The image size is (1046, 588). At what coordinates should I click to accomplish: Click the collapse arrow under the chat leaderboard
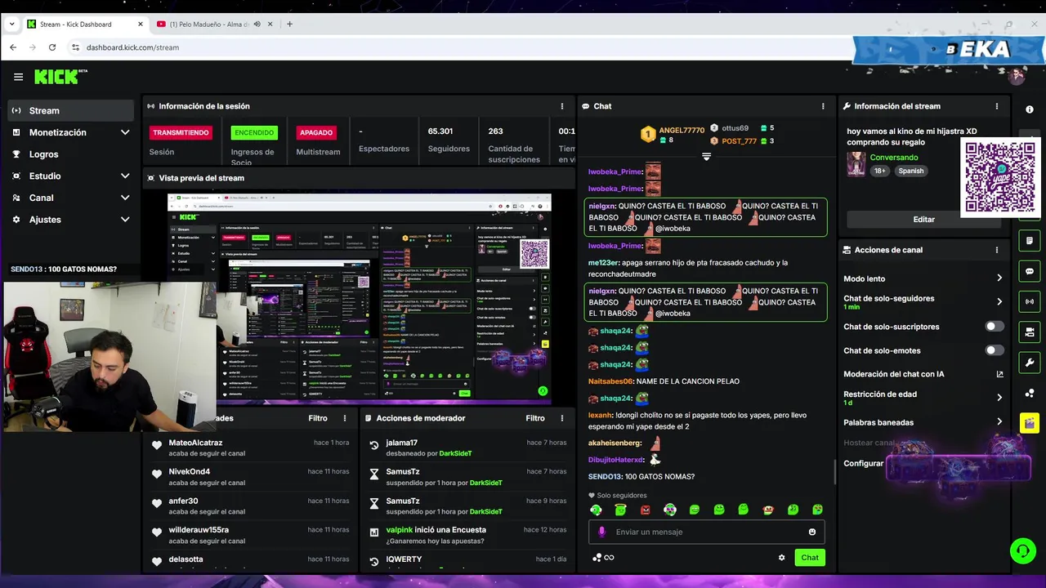[707, 157]
